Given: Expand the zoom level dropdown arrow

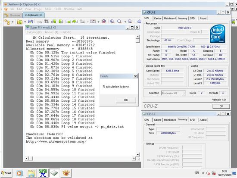Looking at the screenshot, I should click(125, 22).
